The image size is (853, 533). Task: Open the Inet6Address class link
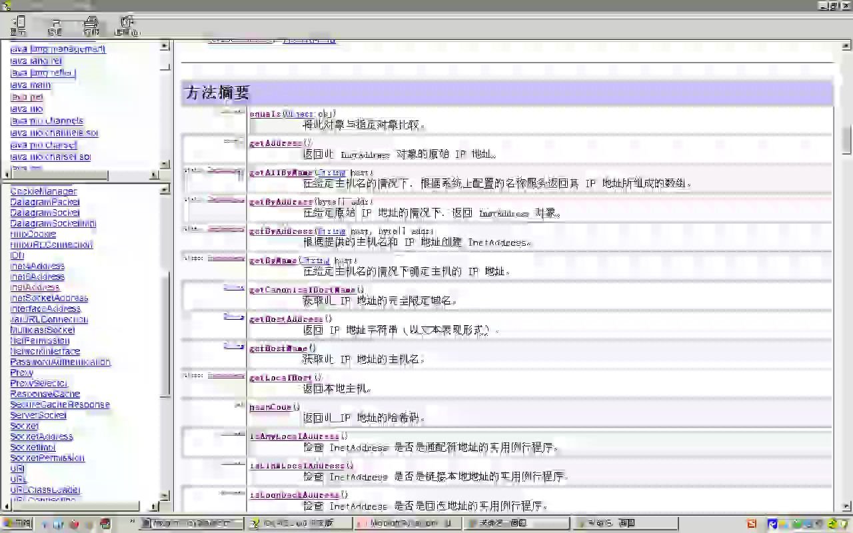pyautogui.click(x=37, y=276)
